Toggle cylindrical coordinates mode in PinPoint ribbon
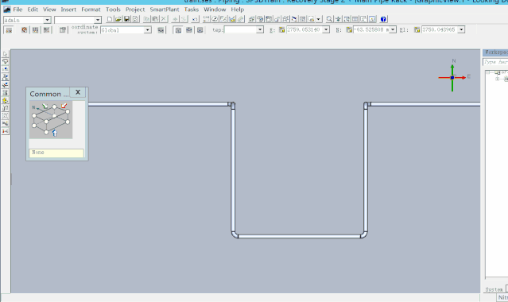The width and height of the screenshot is (508, 302). tap(200, 30)
